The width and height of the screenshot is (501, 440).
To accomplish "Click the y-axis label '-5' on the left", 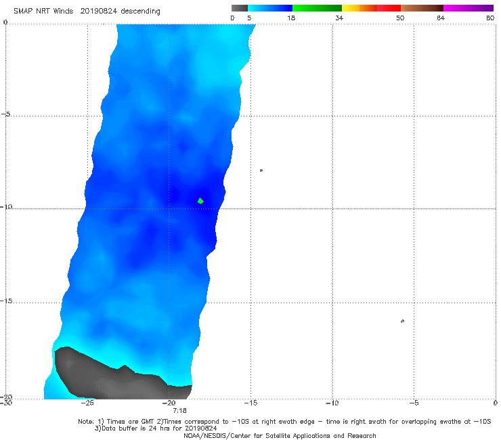I will point(6,114).
